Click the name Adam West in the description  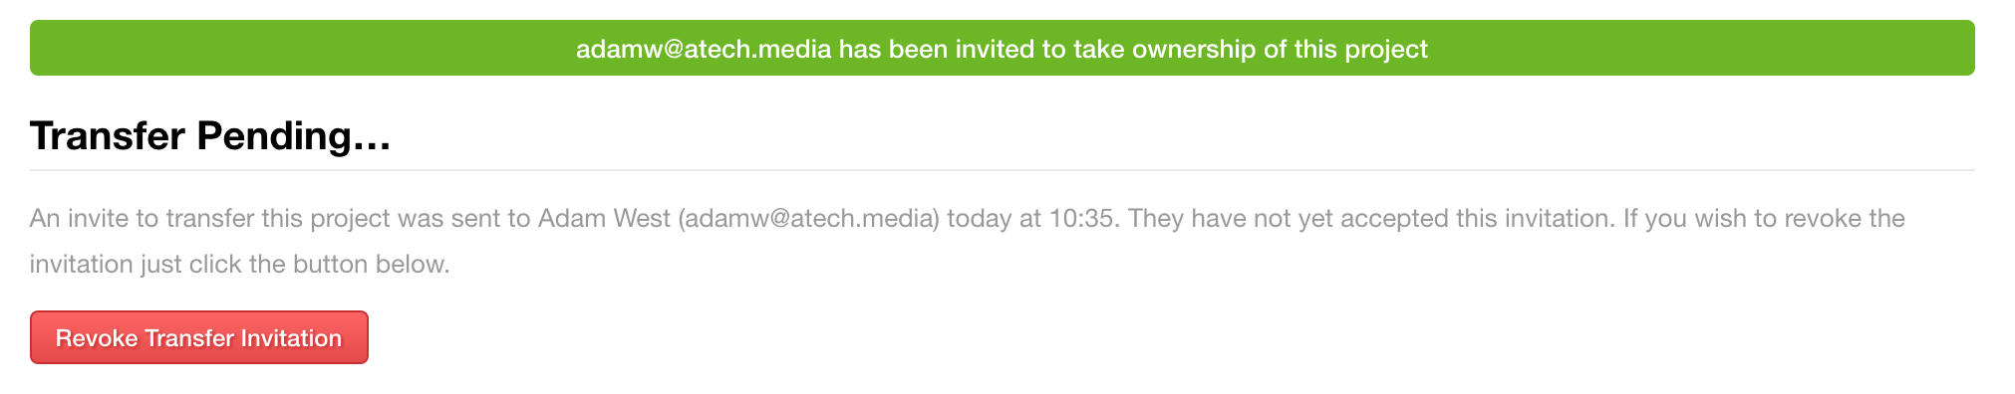[604, 218]
